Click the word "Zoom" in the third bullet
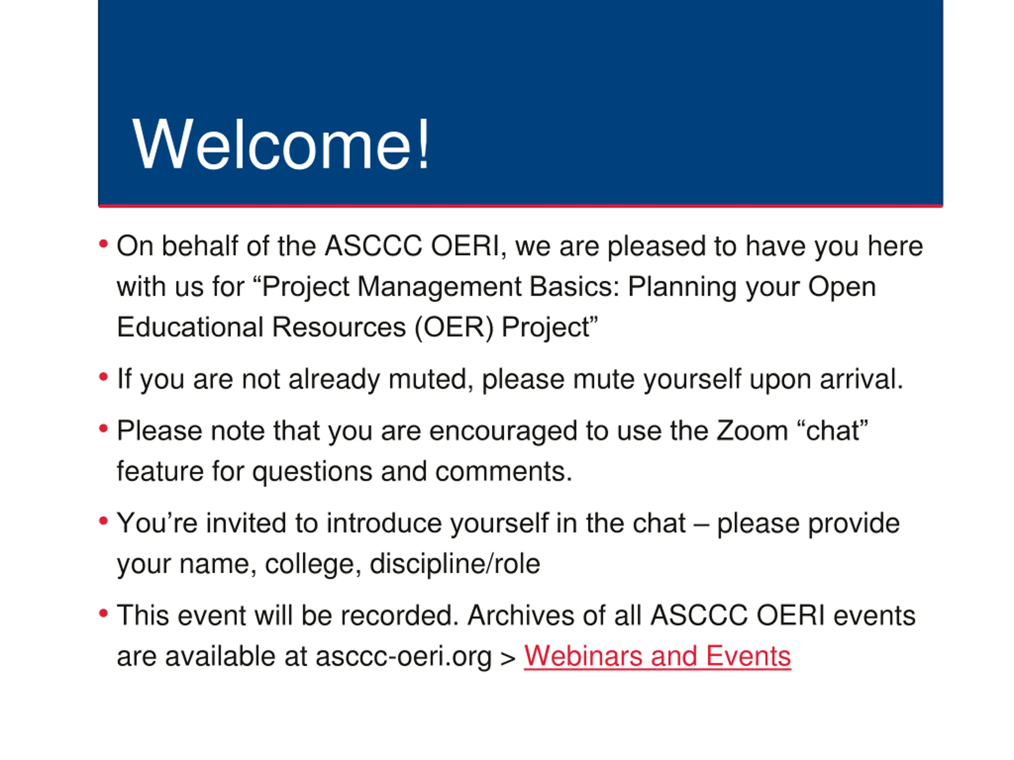1014x760 pixels. point(752,431)
